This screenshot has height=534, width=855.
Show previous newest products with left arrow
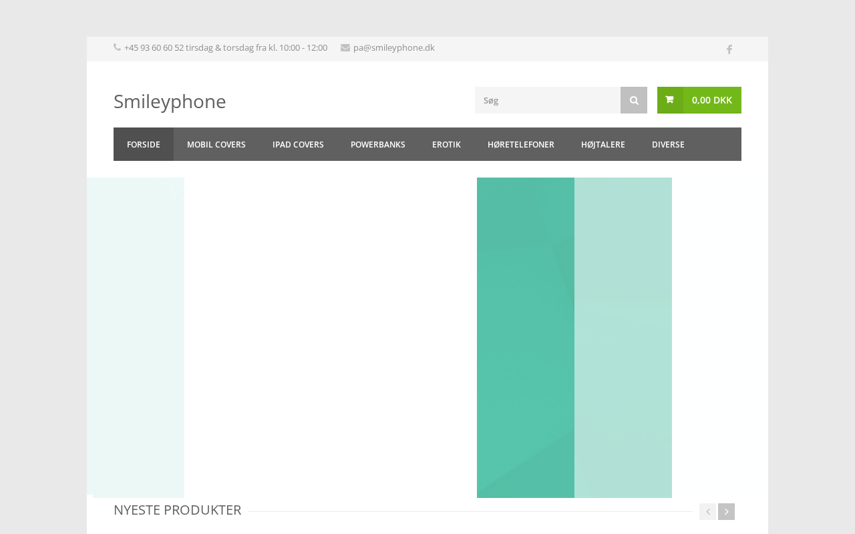[707, 511]
